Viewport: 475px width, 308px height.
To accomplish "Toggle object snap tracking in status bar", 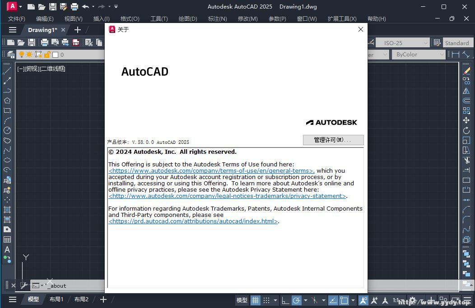I will click(x=333, y=300).
